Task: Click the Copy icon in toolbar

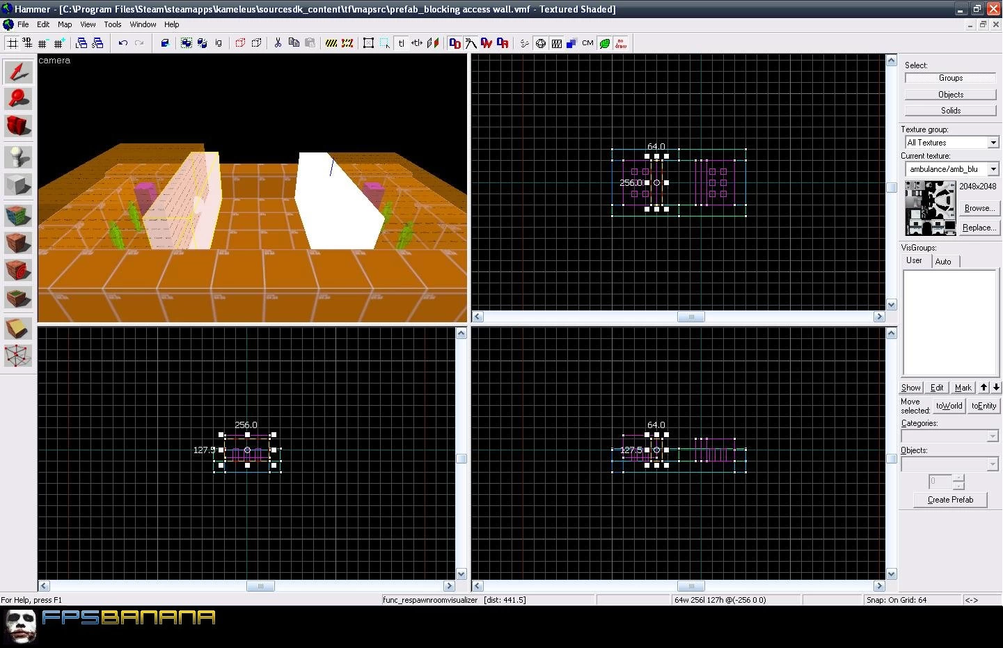Action: tap(294, 43)
